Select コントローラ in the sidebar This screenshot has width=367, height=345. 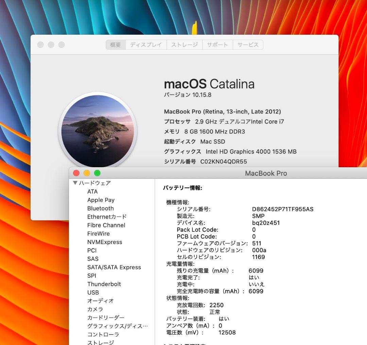103,334
